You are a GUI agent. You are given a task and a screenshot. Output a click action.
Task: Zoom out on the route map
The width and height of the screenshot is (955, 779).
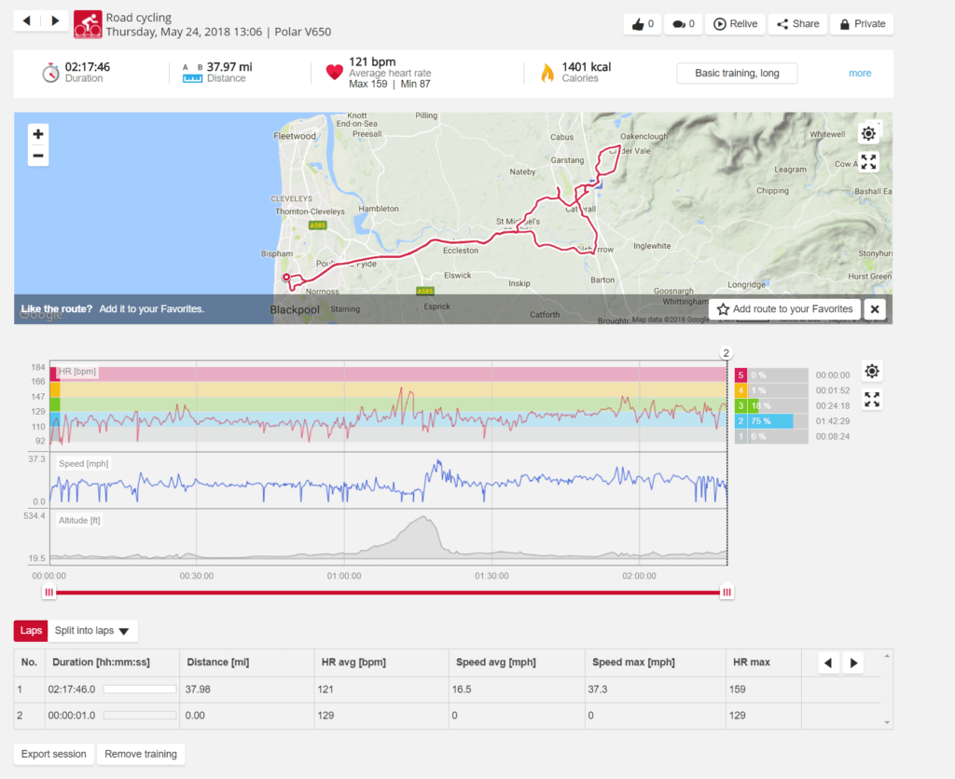(x=38, y=156)
